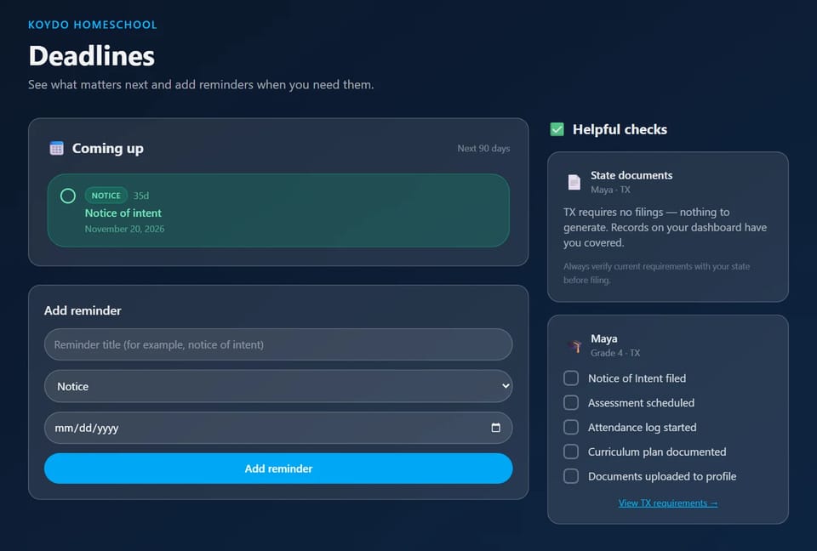Click the TX requires no filings message

[665, 227]
